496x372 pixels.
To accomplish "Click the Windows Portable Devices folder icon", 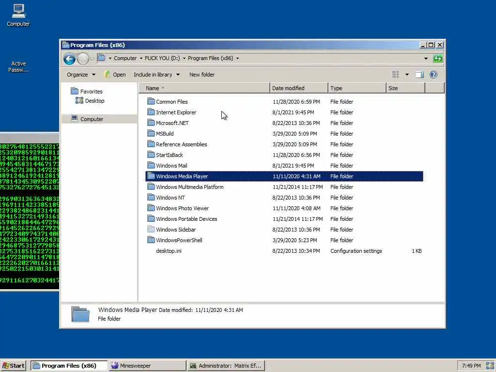I will pos(151,218).
